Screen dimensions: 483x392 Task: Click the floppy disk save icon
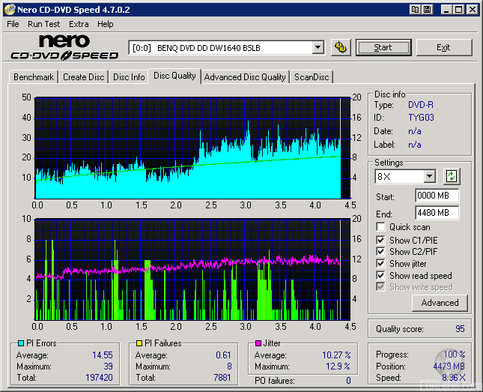[x=428, y=10]
